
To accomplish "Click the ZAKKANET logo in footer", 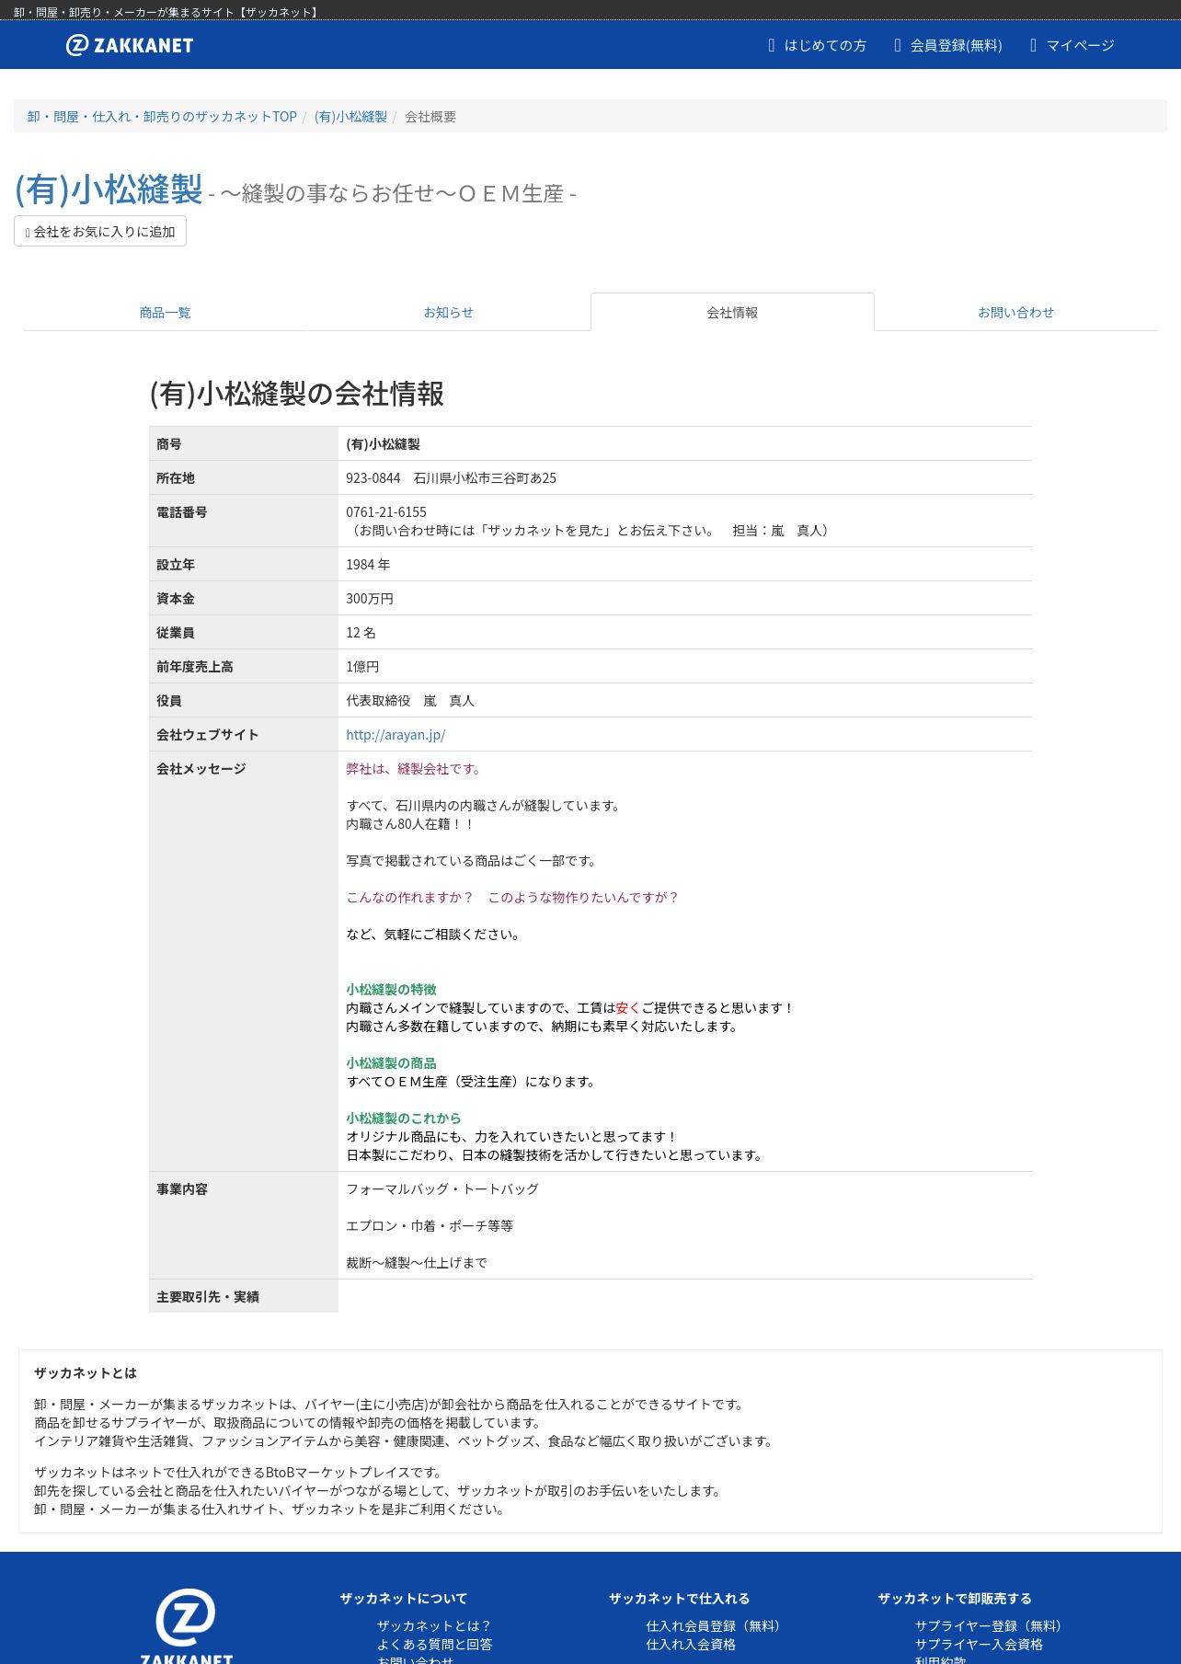I will coord(186,1625).
